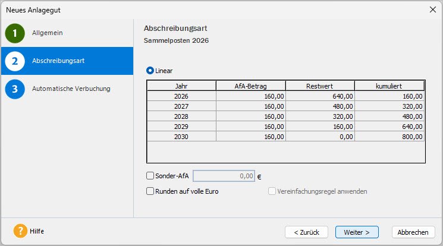Go back with the < Zurück button
Image resolution: width=443 pixels, height=246 pixels.
point(307,232)
